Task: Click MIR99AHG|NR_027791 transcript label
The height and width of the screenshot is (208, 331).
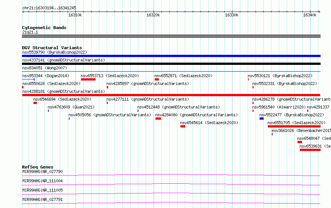Action: point(42,199)
